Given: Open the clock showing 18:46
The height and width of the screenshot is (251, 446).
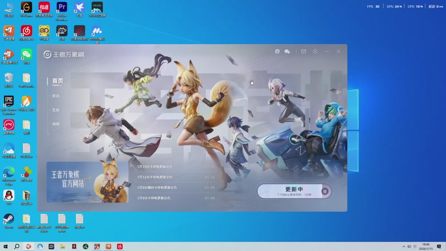Looking at the screenshot, I should [426, 247].
